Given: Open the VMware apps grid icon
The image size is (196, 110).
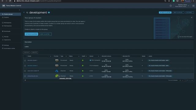Looking at the screenshot, I should (x=193, y=6).
